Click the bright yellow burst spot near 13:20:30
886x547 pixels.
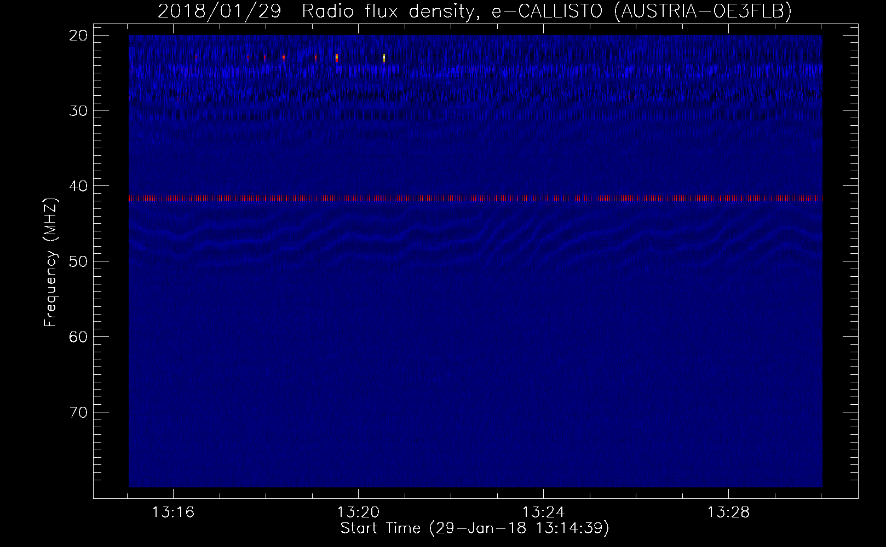click(x=384, y=57)
